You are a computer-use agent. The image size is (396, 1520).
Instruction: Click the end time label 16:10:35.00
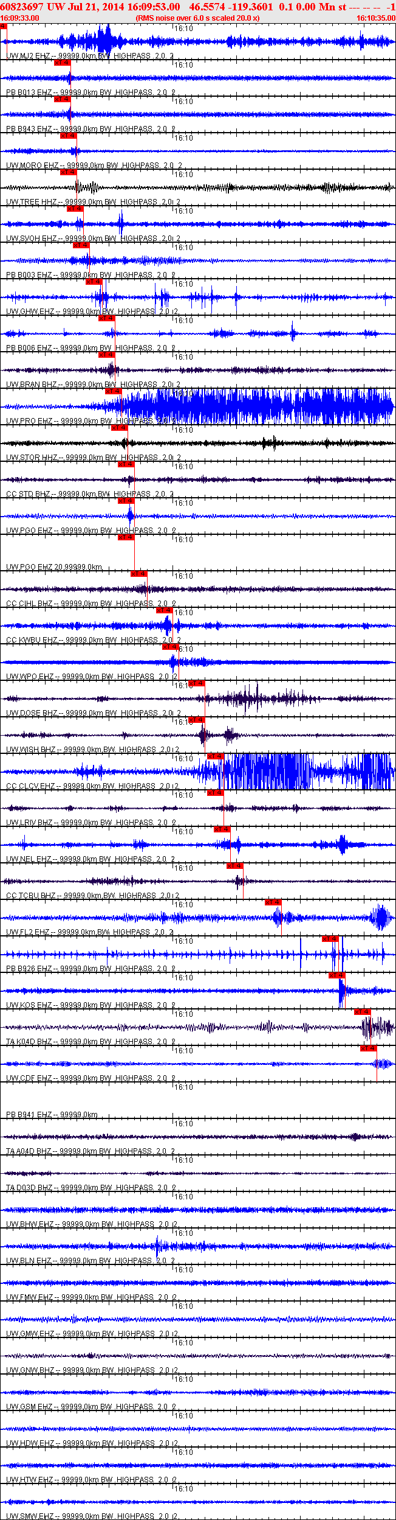tap(375, 18)
